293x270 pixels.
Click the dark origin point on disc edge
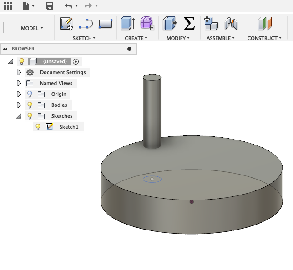click(x=192, y=202)
